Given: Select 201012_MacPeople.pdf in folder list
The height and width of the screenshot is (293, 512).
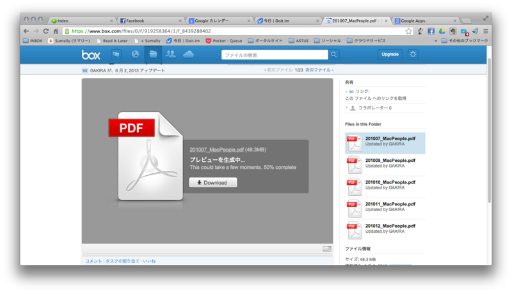Looking at the screenshot, I should 385,230.
